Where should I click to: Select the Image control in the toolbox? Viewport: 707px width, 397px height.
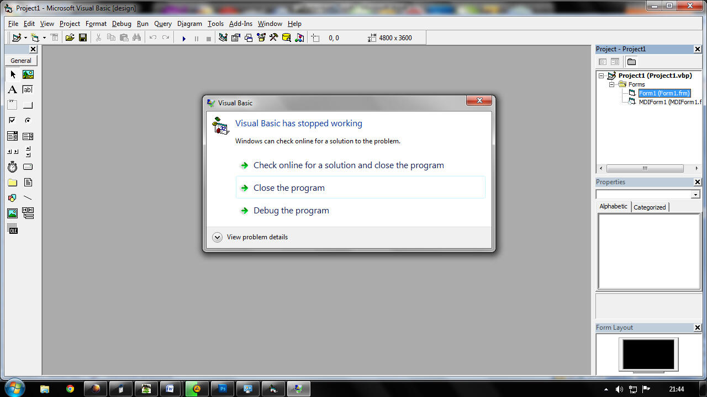(x=13, y=213)
